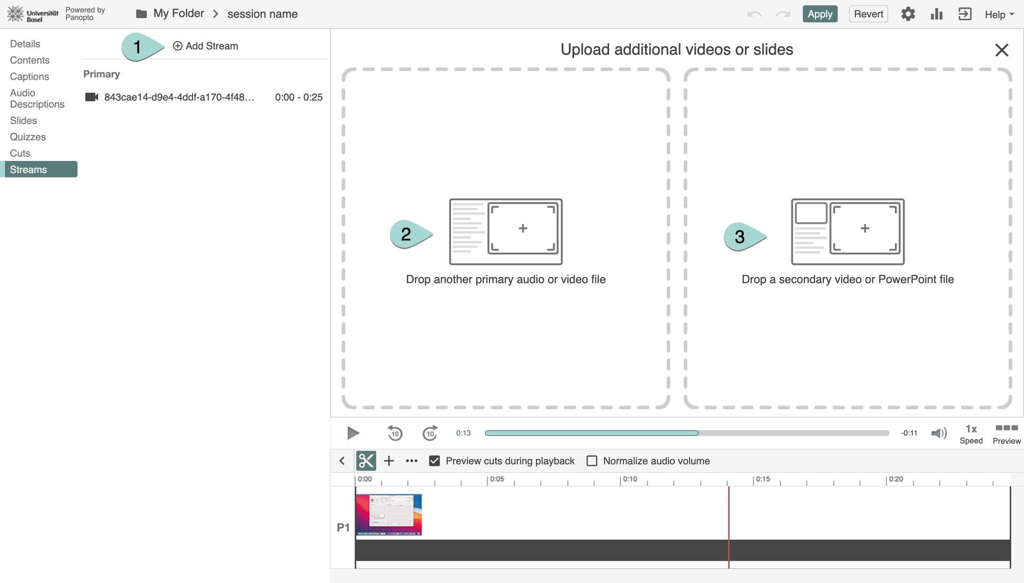Click the green Apply button

click(x=820, y=14)
